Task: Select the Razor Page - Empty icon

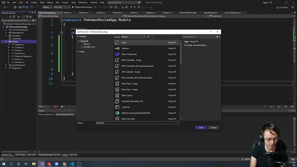Action: coord(117,83)
